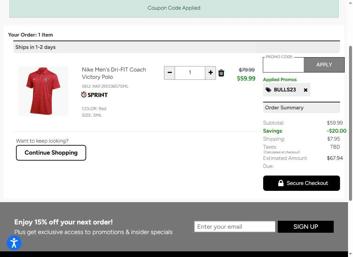Click the SIGN UP button

306,227
